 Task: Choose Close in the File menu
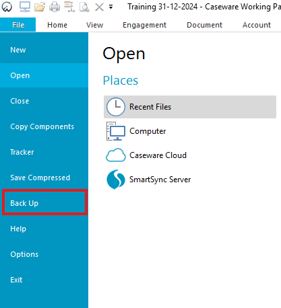44,101
